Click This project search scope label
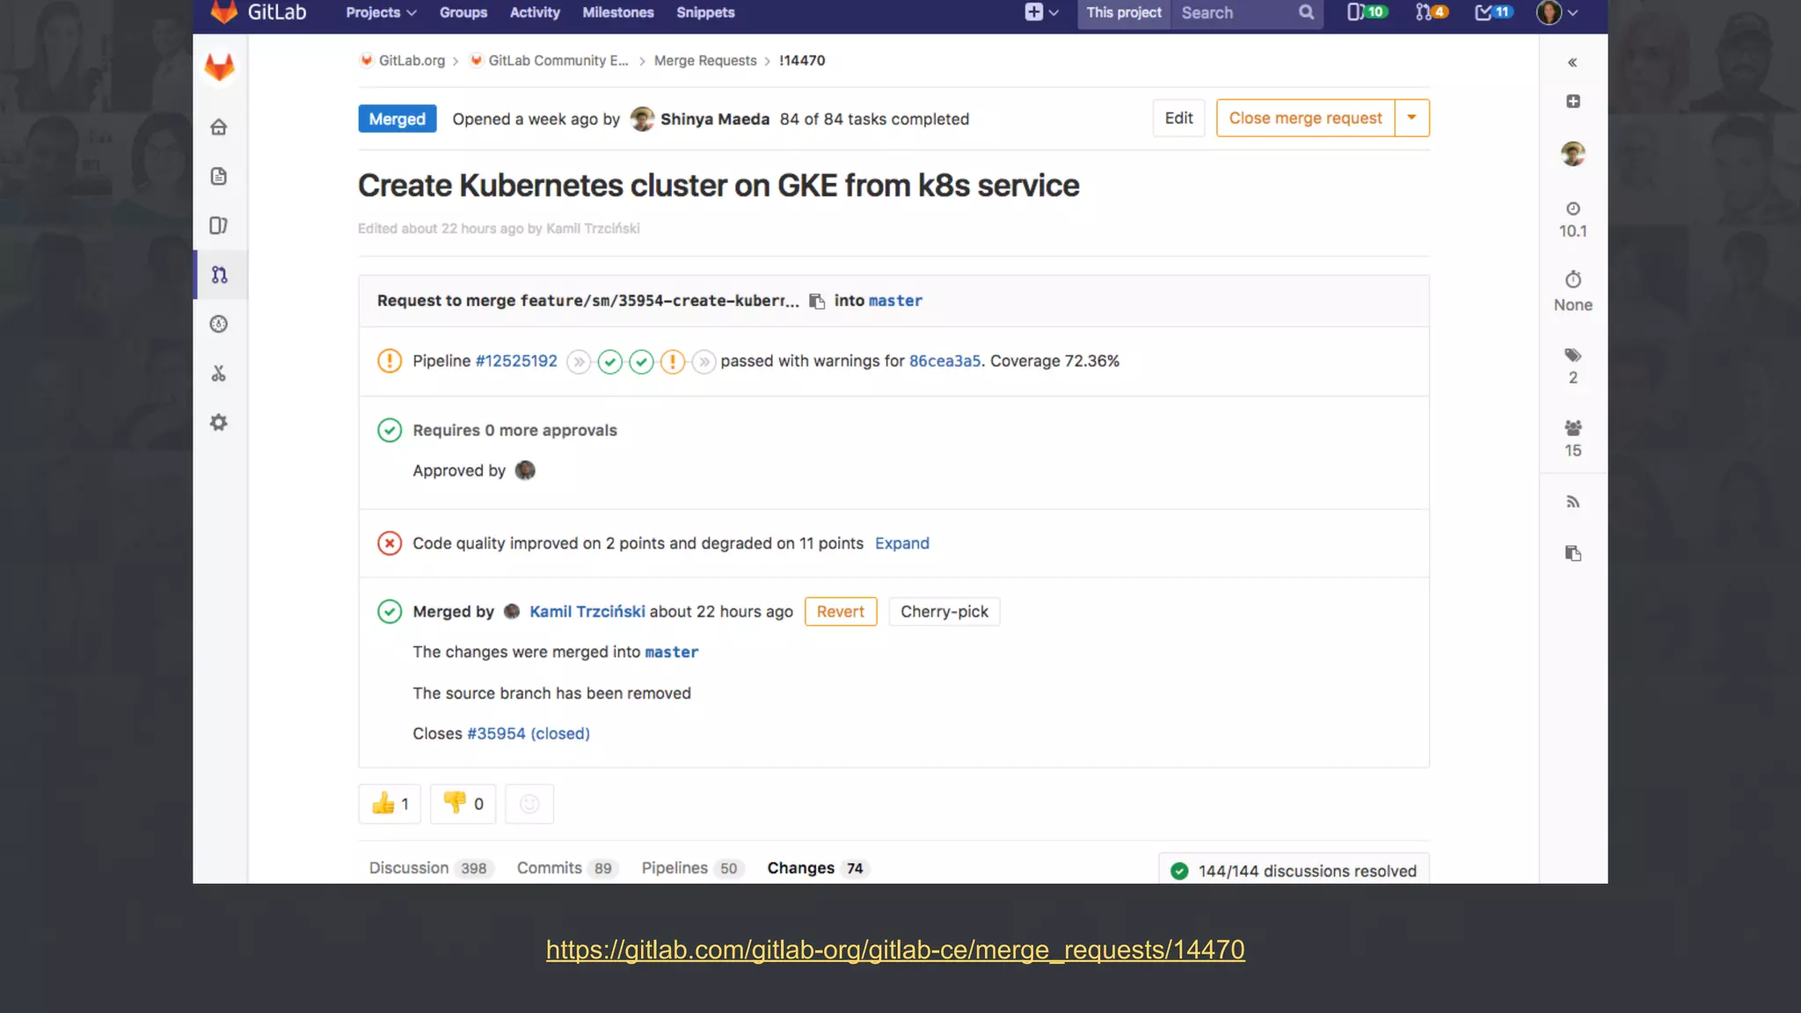Viewport: 1801px width, 1013px height. [x=1124, y=12]
